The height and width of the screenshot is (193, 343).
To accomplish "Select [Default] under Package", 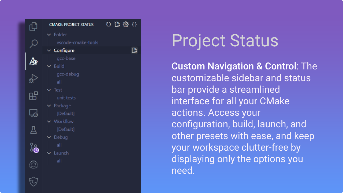I will (x=66, y=114).
